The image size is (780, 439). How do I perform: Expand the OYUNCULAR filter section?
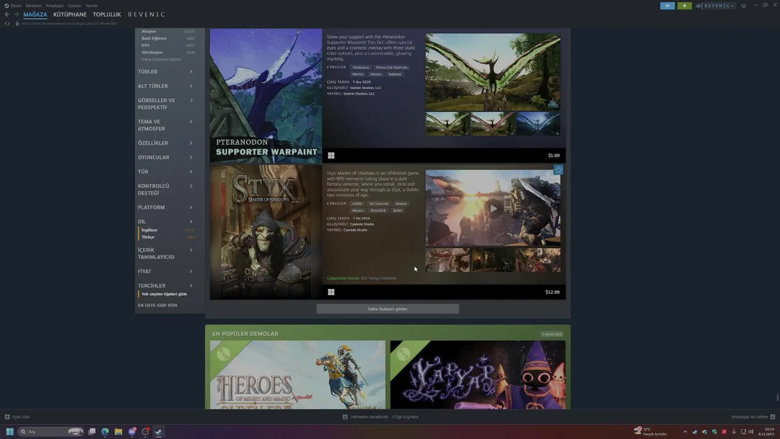pyautogui.click(x=165, y=157)
